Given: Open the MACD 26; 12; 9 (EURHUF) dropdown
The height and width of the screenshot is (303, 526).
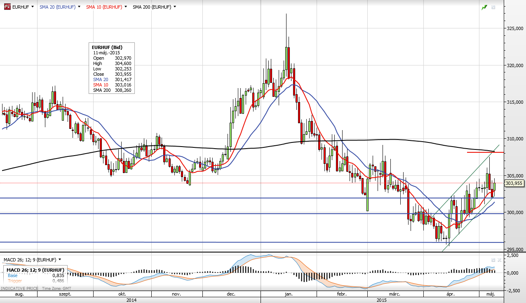Looking at the screenshot, I should (x=60, y=260).
